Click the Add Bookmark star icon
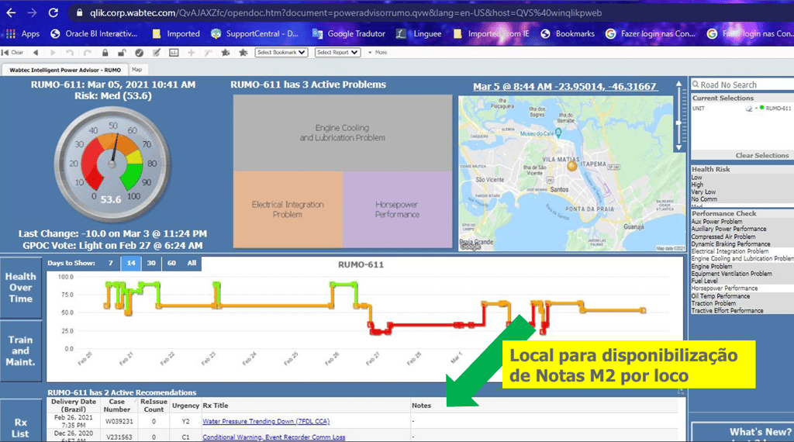 tap(226, 52)
